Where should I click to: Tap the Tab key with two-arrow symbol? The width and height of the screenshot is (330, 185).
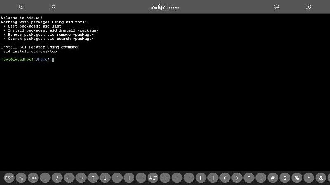click(21, 178)
